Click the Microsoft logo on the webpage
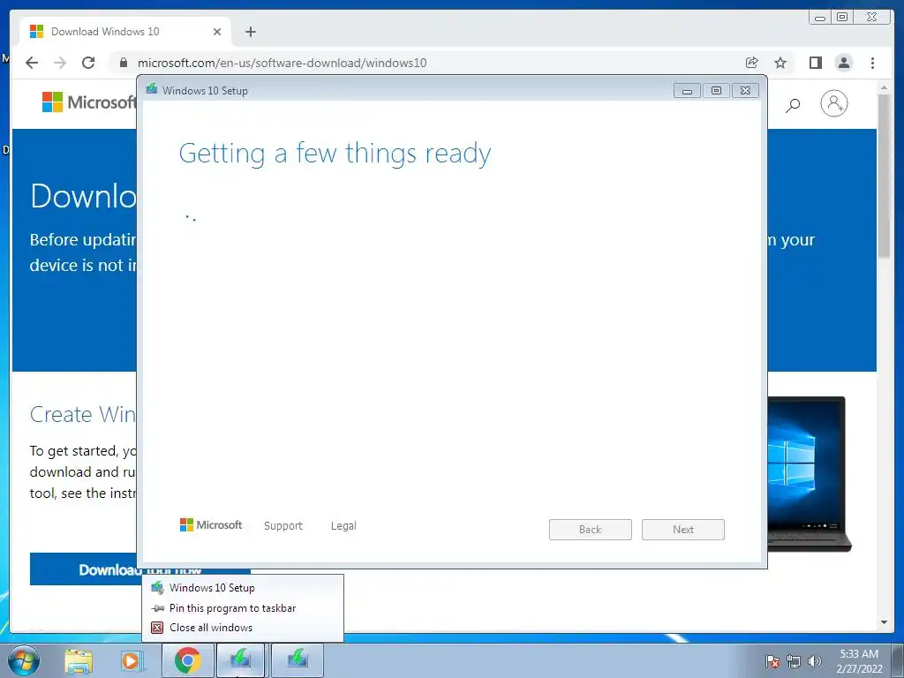Viewport: 904px width, 678px height. (89, 102)
